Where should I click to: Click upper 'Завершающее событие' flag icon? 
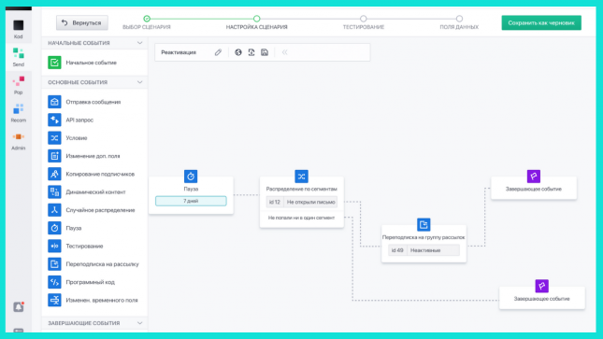534,177
